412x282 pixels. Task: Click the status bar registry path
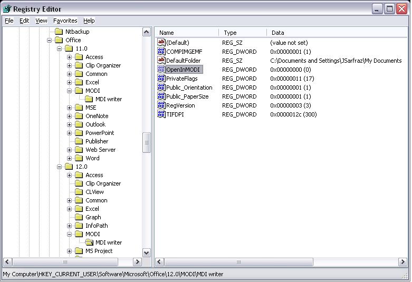click(113, 274)
